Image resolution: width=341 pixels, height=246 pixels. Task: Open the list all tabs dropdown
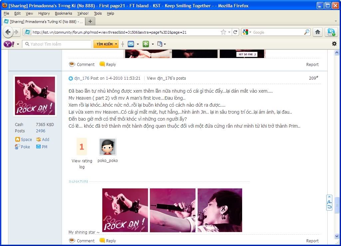click(336, 21)
